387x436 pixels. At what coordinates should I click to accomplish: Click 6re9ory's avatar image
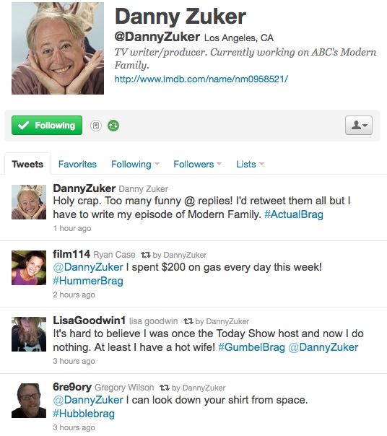[x=29, y=401]
